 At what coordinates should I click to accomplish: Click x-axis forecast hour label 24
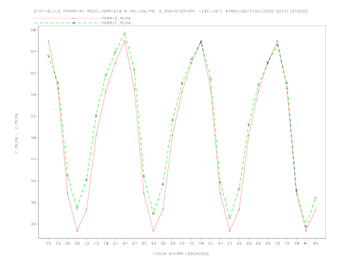point(125,243)
